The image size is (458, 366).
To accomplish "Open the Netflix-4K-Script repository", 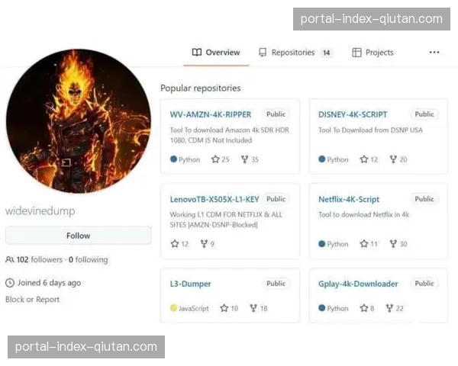I will (349, 199).
